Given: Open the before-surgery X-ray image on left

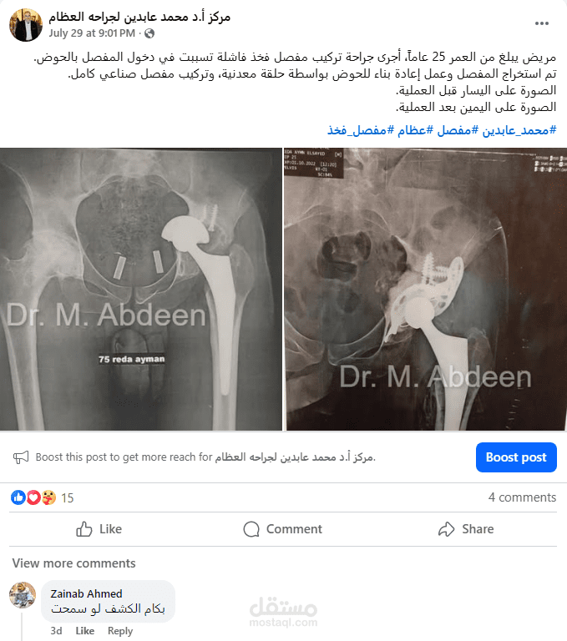Looking at the screenshot, I should pyautogui.click(x=141, y=289).
